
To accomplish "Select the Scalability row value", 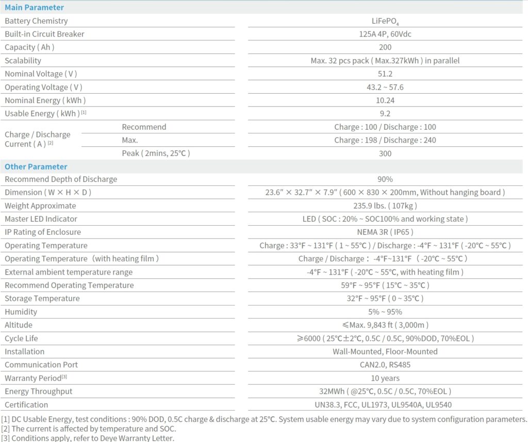I will 385,60.
